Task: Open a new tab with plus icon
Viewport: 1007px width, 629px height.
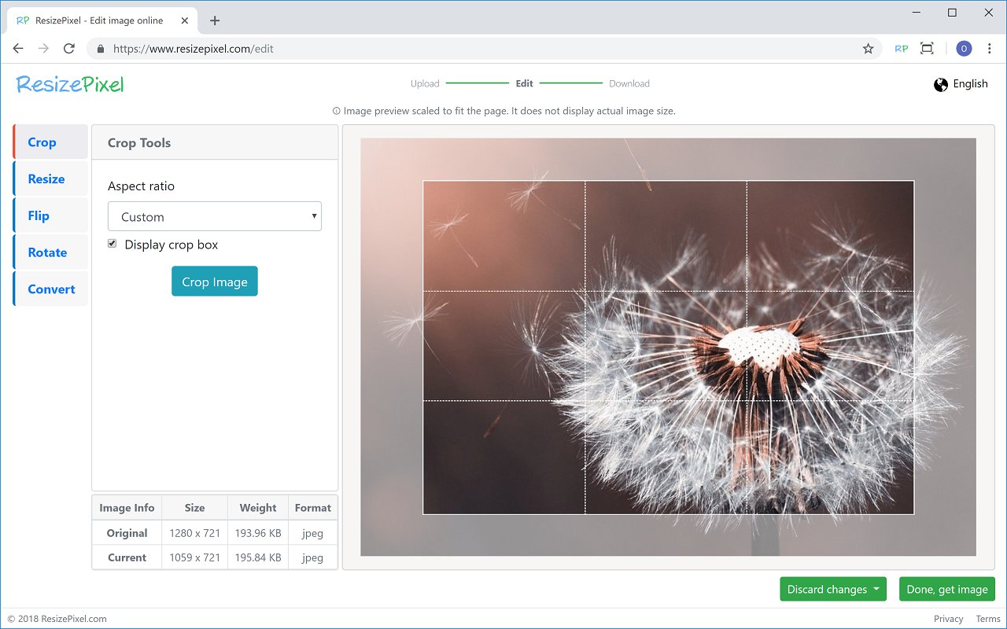Action: click(215, 20)
